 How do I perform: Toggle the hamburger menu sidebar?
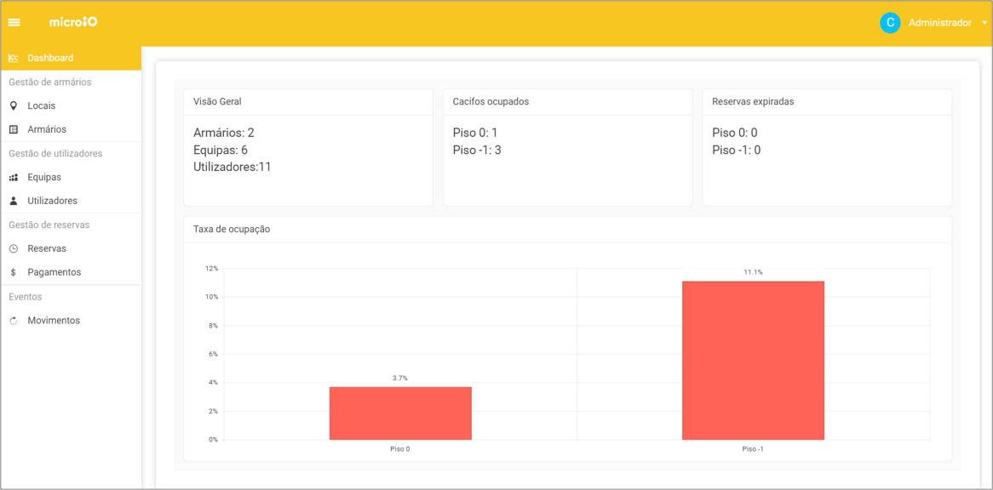[14, 23]
